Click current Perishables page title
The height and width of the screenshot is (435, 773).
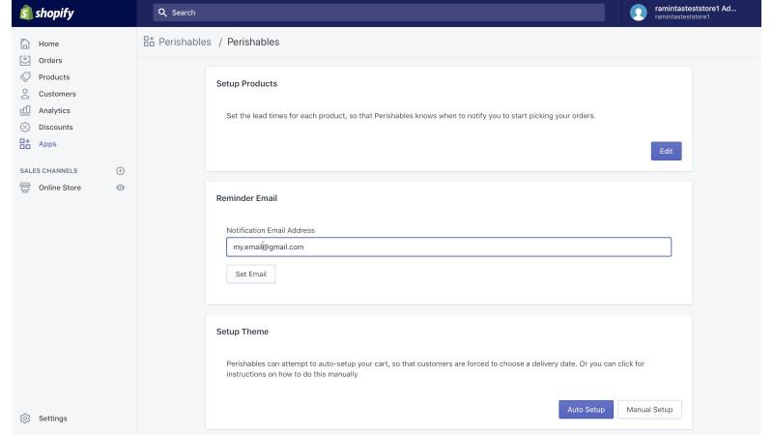pyautogui.click(x=253, y=42)
